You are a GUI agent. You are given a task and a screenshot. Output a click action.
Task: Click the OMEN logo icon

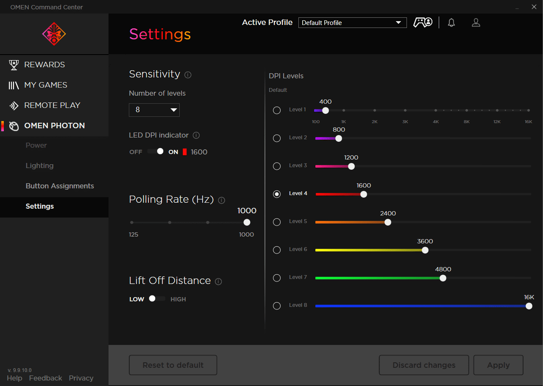(x=54, y=34)
